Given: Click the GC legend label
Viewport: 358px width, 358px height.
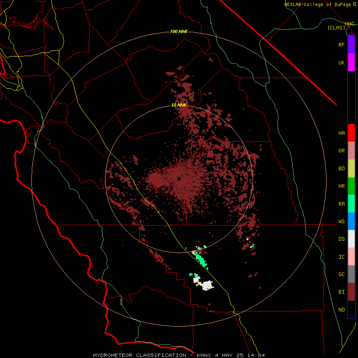Looking at the screenshot, I should tap(341, 274).
